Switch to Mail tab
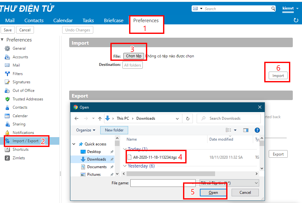 (10, 20)
